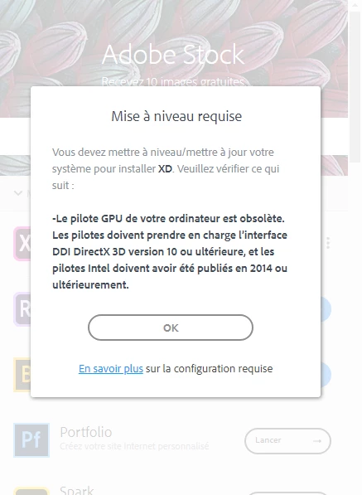Click the purple Premiere Rush app icon
The image size is (362, 495).
click(22, 309)
